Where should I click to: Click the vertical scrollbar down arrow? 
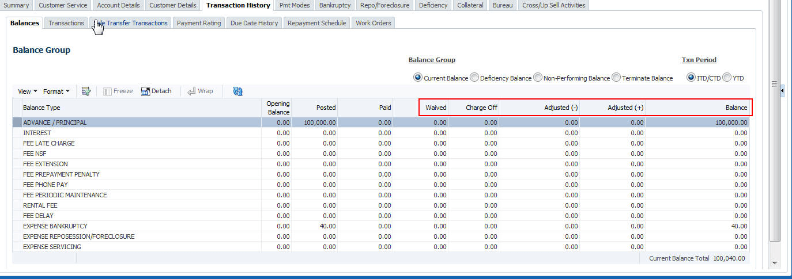pos(775,262)
